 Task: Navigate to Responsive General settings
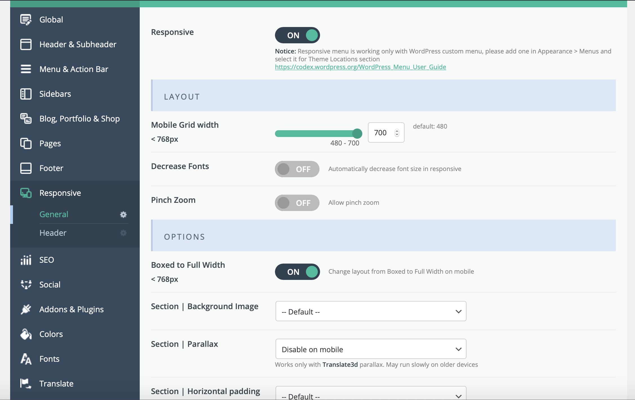point(54,214)
